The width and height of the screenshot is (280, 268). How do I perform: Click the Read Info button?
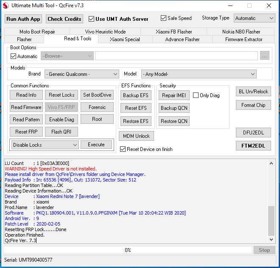click(26, 95)
